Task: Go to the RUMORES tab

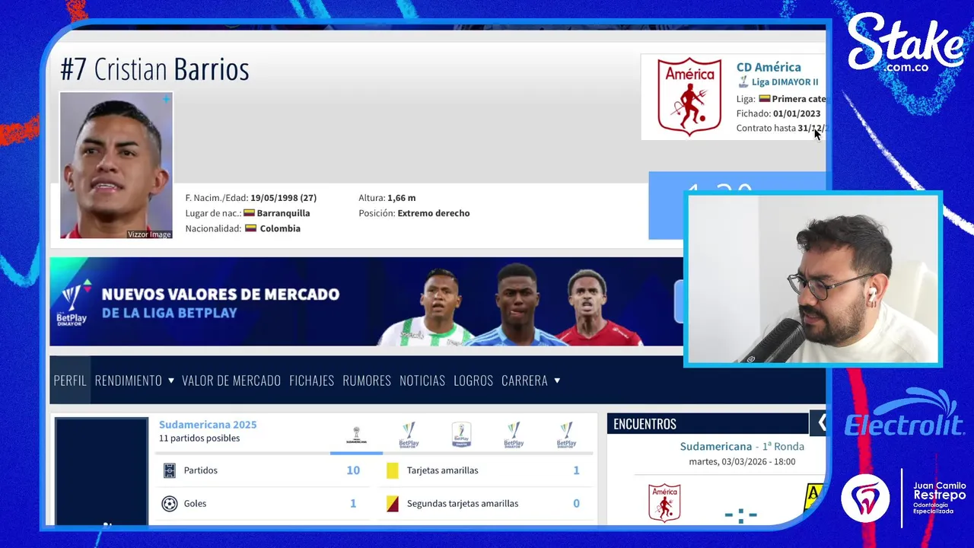Action: 367,380
